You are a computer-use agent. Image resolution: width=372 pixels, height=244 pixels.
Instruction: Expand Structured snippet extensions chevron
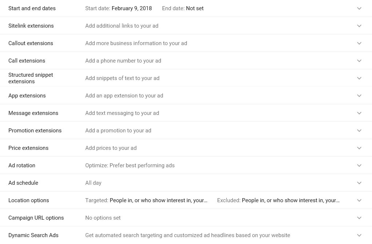pyautogui.click(x=359, y=78)
